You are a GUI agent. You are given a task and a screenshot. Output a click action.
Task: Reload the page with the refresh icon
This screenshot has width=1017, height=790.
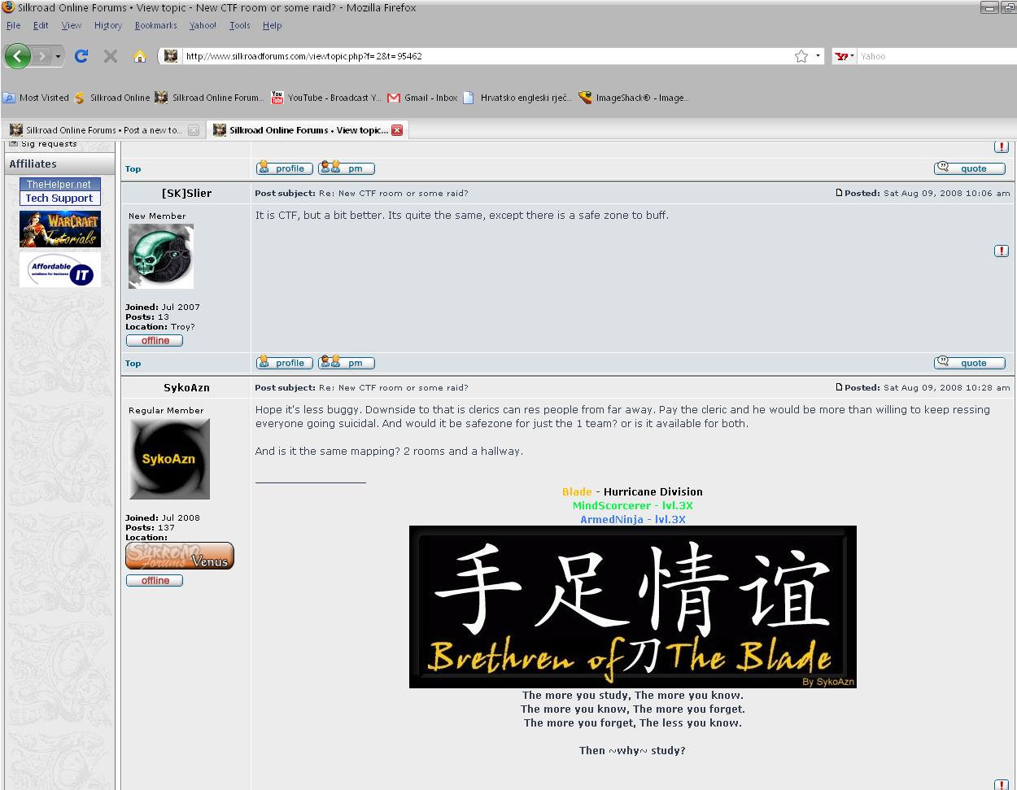pos(81,56)
